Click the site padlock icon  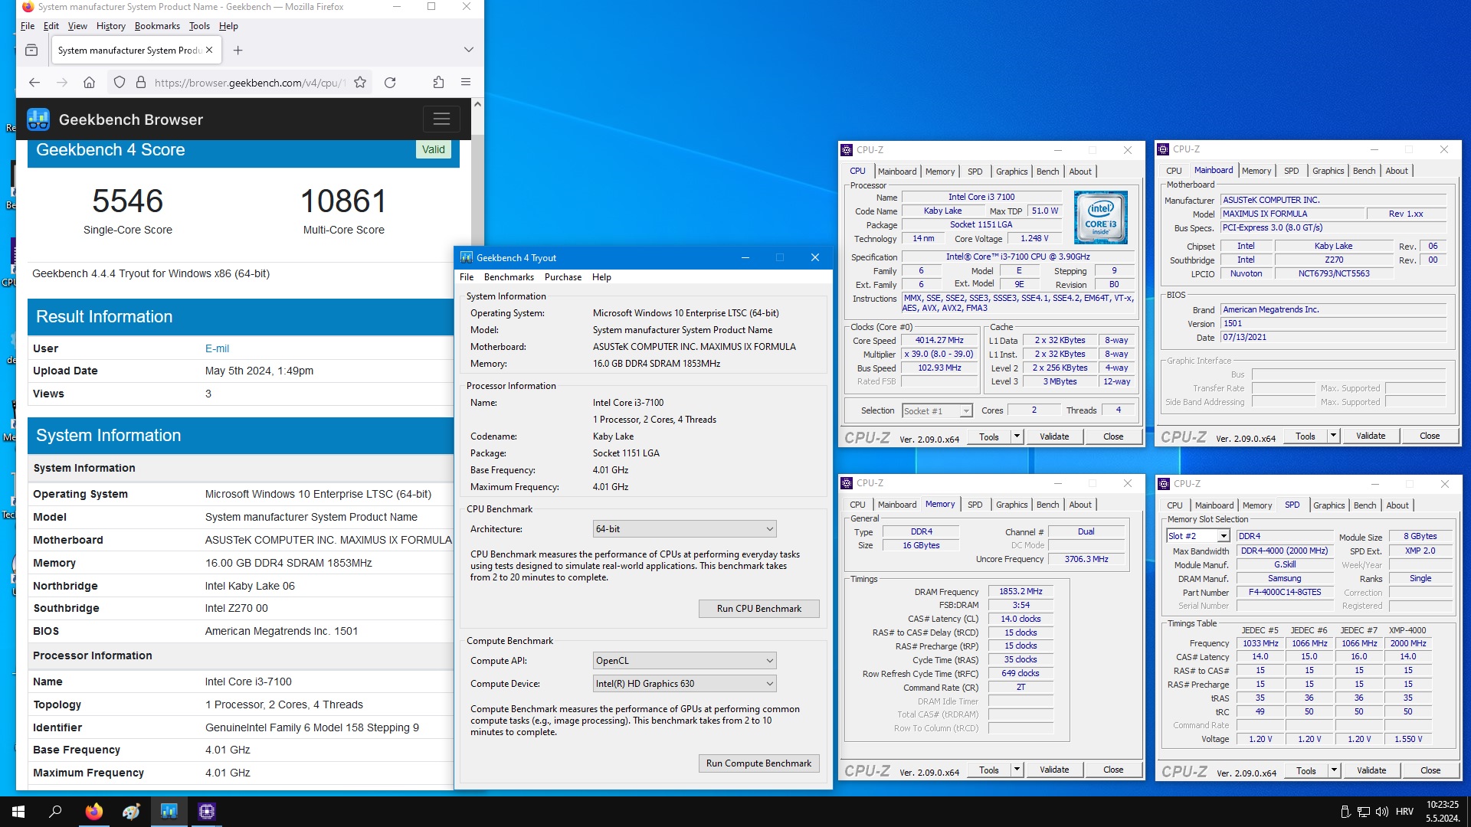click(x=141, y=83)
